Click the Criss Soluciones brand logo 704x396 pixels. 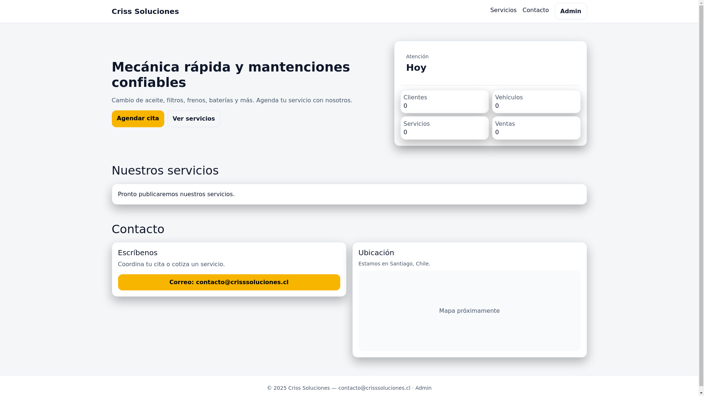coord(145,11)
